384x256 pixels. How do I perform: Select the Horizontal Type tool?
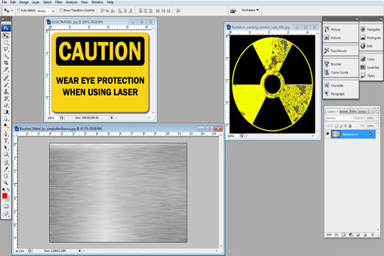pyautogui.click(x=6, y=141)
